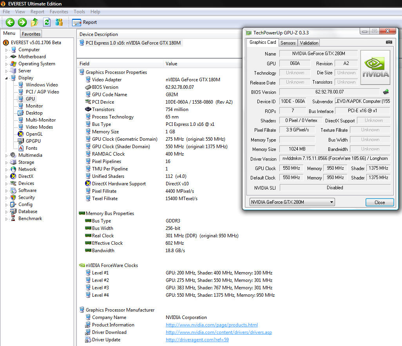Click the GPU-Z screenshot camera icon
This screenshot has width=402, height=346.
[x=389, y=42]
